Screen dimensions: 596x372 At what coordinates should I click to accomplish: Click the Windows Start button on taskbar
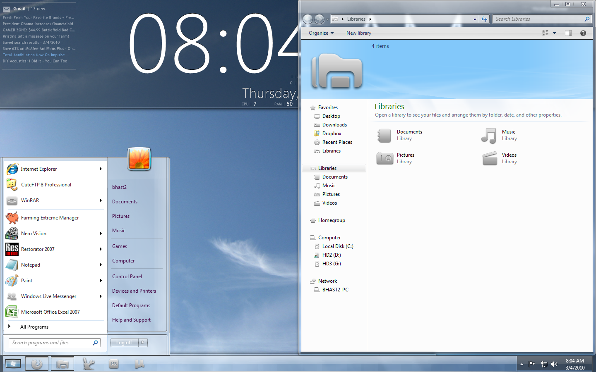click(x=13, y=364)
